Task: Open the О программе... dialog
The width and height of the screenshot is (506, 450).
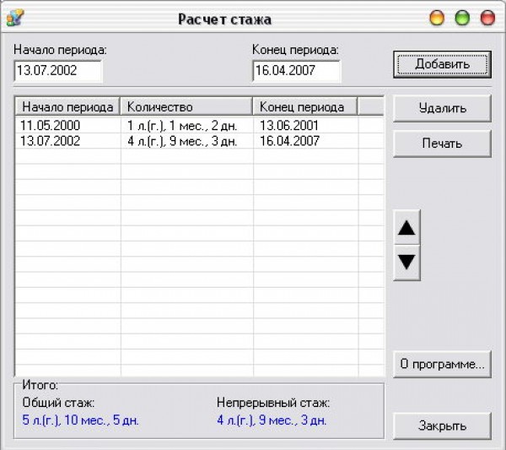Action: pos(442,364)
